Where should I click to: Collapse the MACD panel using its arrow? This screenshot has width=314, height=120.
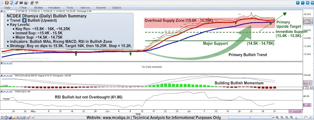pyautogui.click(x=5, y=75)
